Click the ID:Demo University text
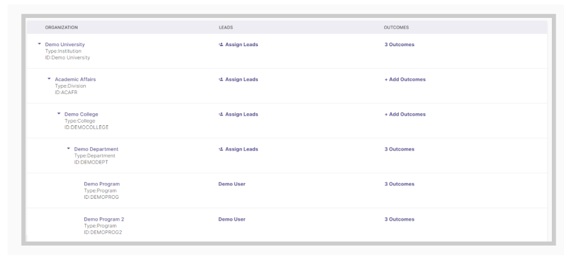Image resolution: width=573 pixels, height=259 pixels. click(x=67, y=58)
